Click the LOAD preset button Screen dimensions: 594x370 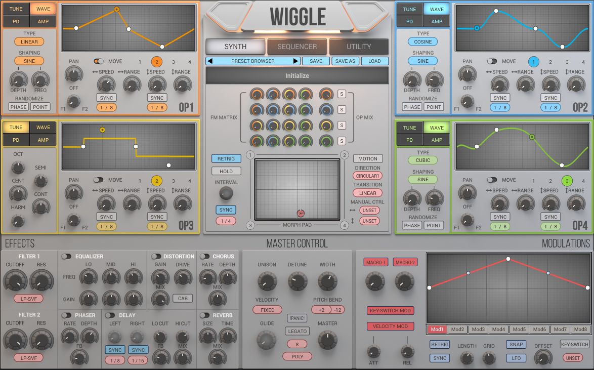coord(374,61)
